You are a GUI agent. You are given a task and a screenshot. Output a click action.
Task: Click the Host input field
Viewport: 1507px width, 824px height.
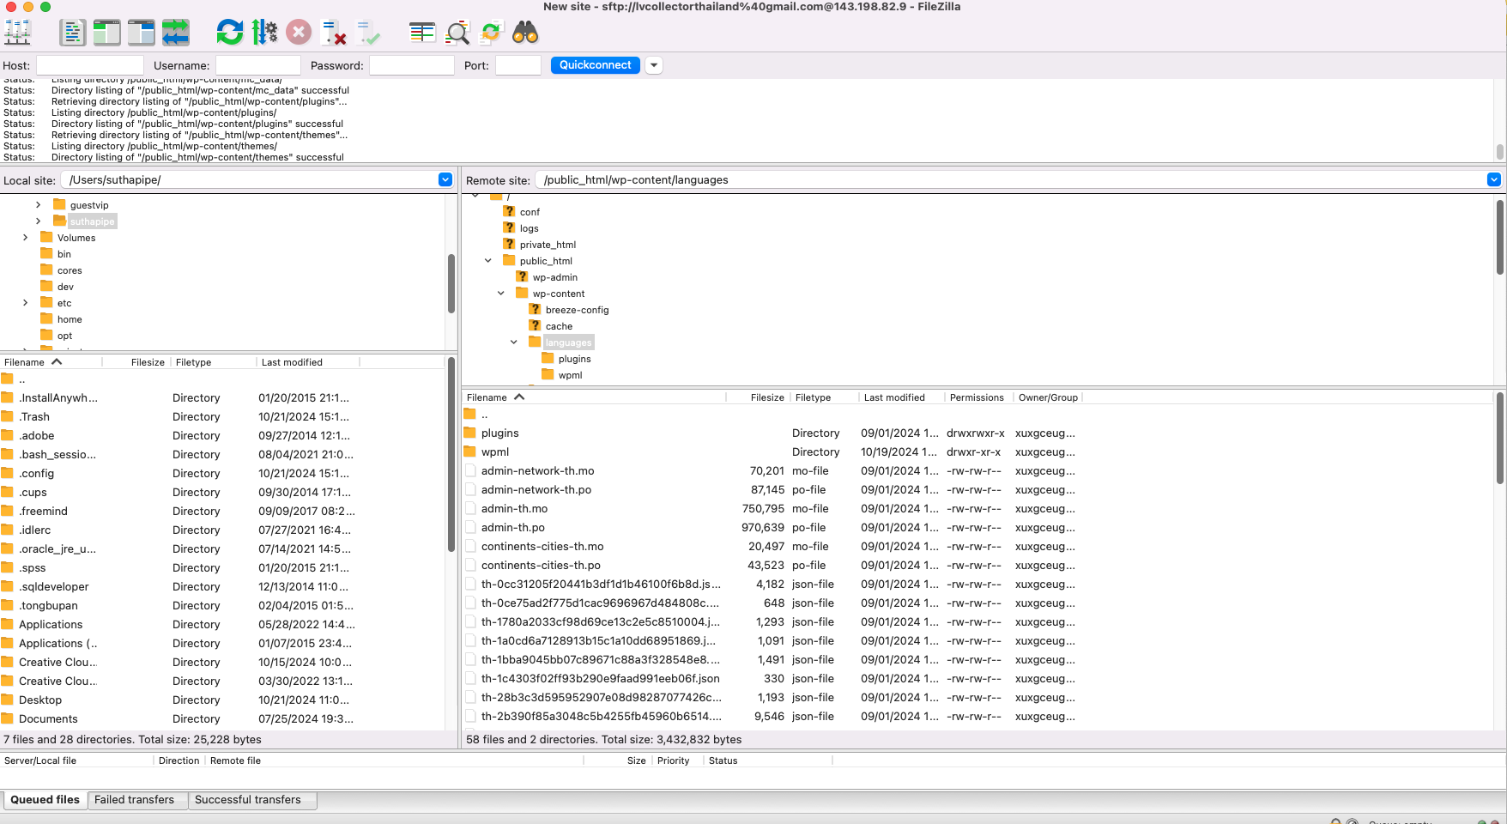90,65
